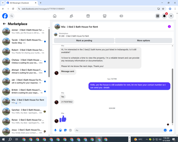Open Jesus conversation
The image size is (178, 142).
24,131
